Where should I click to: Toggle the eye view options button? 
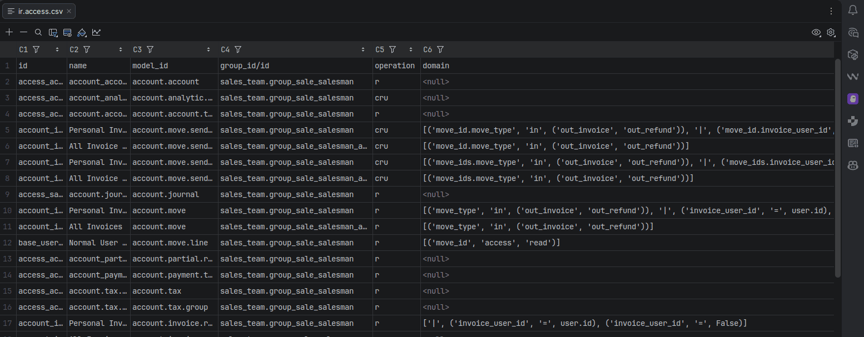tap(816, 32)
